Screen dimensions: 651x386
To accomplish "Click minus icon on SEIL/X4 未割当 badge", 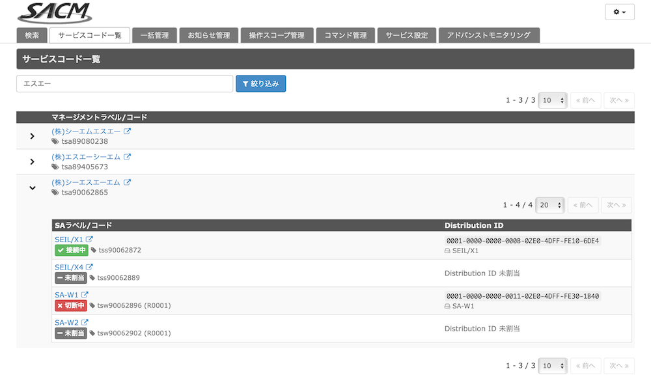I will (61, 277).
